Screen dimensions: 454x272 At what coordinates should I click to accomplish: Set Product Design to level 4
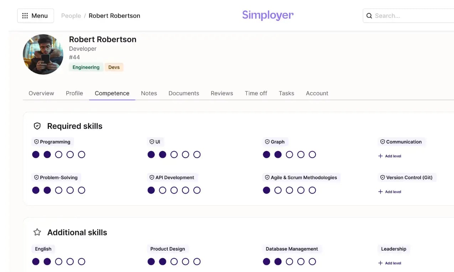coord(186,262)
